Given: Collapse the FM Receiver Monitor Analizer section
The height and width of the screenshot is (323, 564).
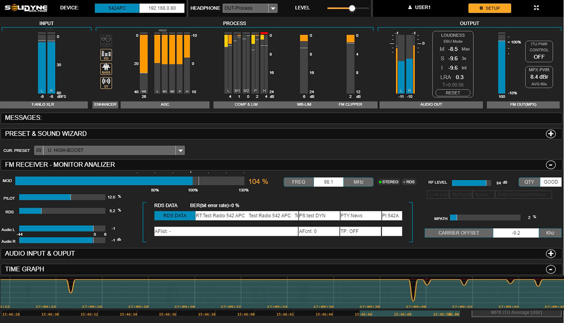Looking at the screenshot, I should 550,165.
